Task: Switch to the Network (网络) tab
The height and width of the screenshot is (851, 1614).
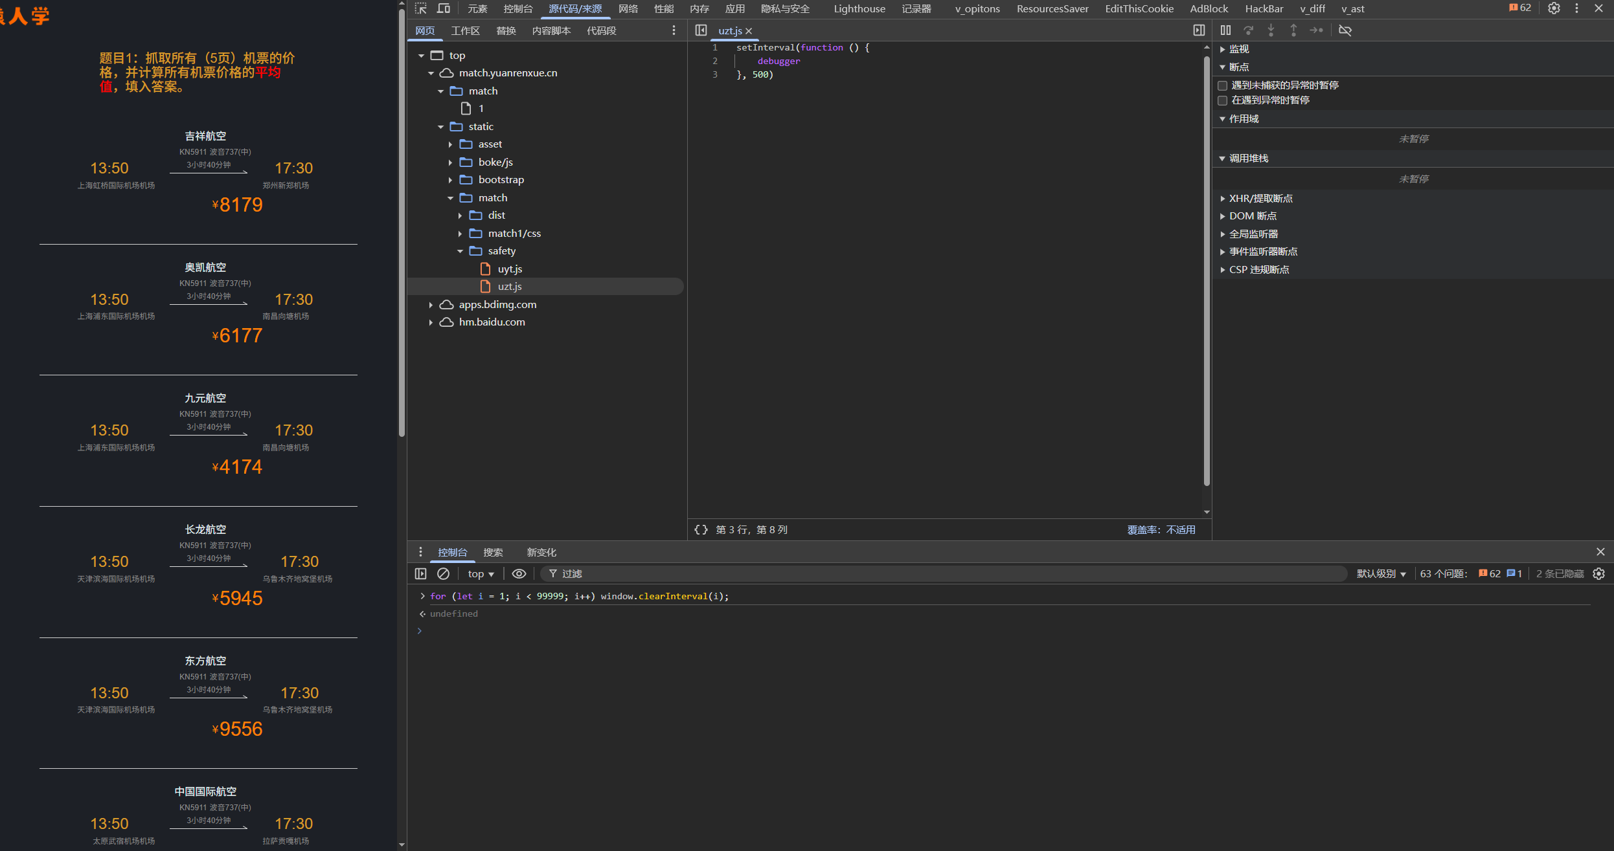Action: [628, 8]
